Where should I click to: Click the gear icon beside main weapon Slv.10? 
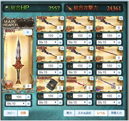[28, 104]
